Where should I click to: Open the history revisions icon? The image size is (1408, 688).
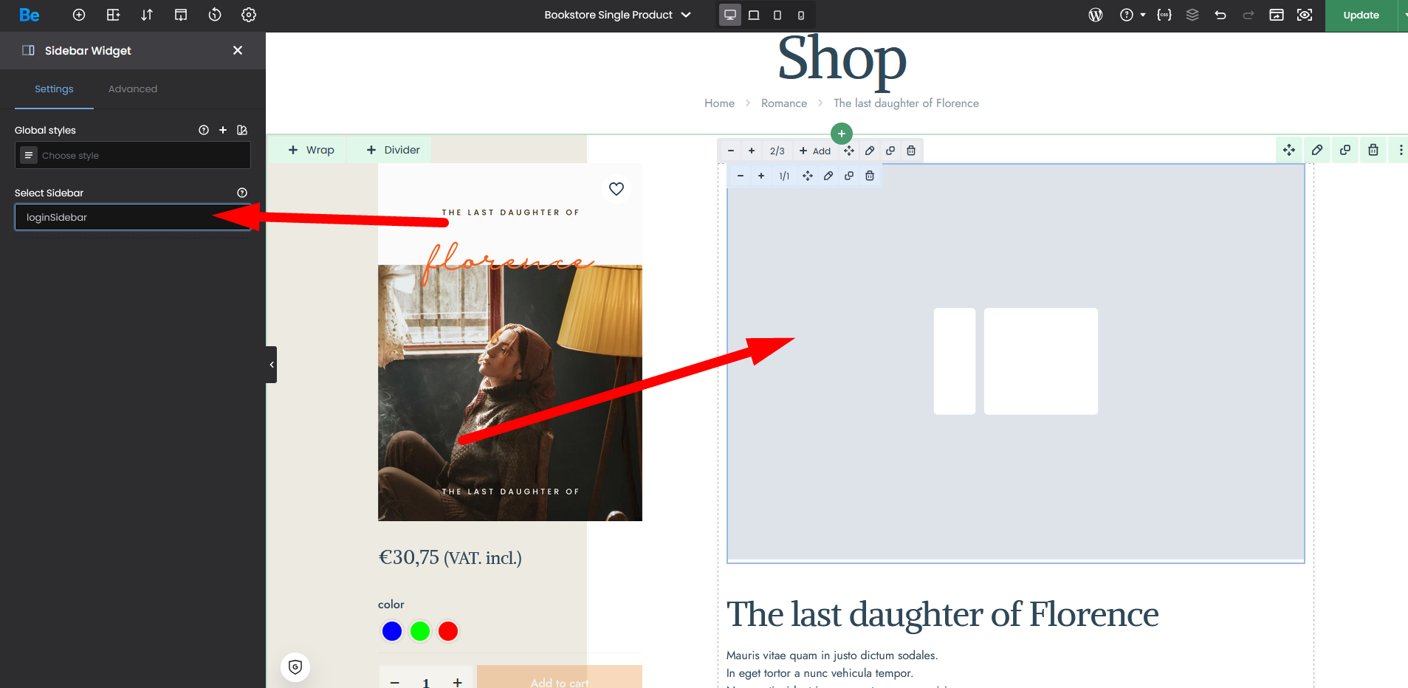point(215,15)
